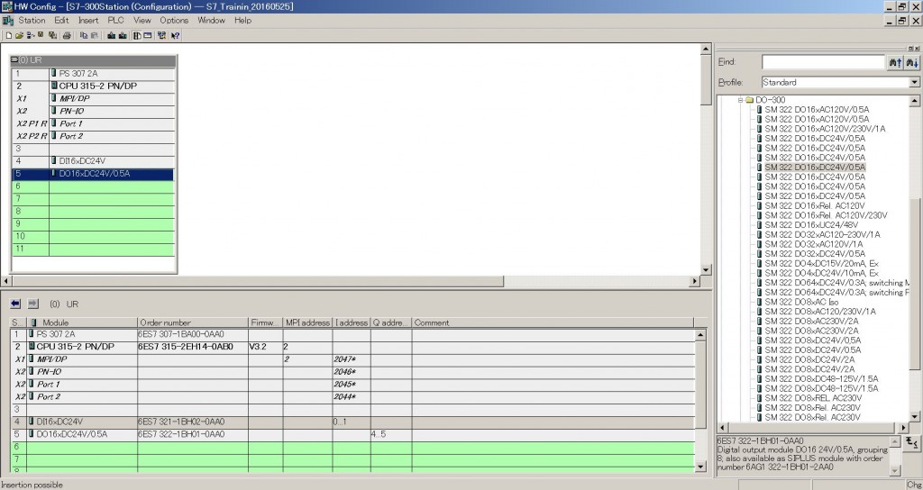This screenshot has width=923, height=490.
Task: Select SM 322 DO32xDC24V/0.5A catalog item
Action: (815, 253)
